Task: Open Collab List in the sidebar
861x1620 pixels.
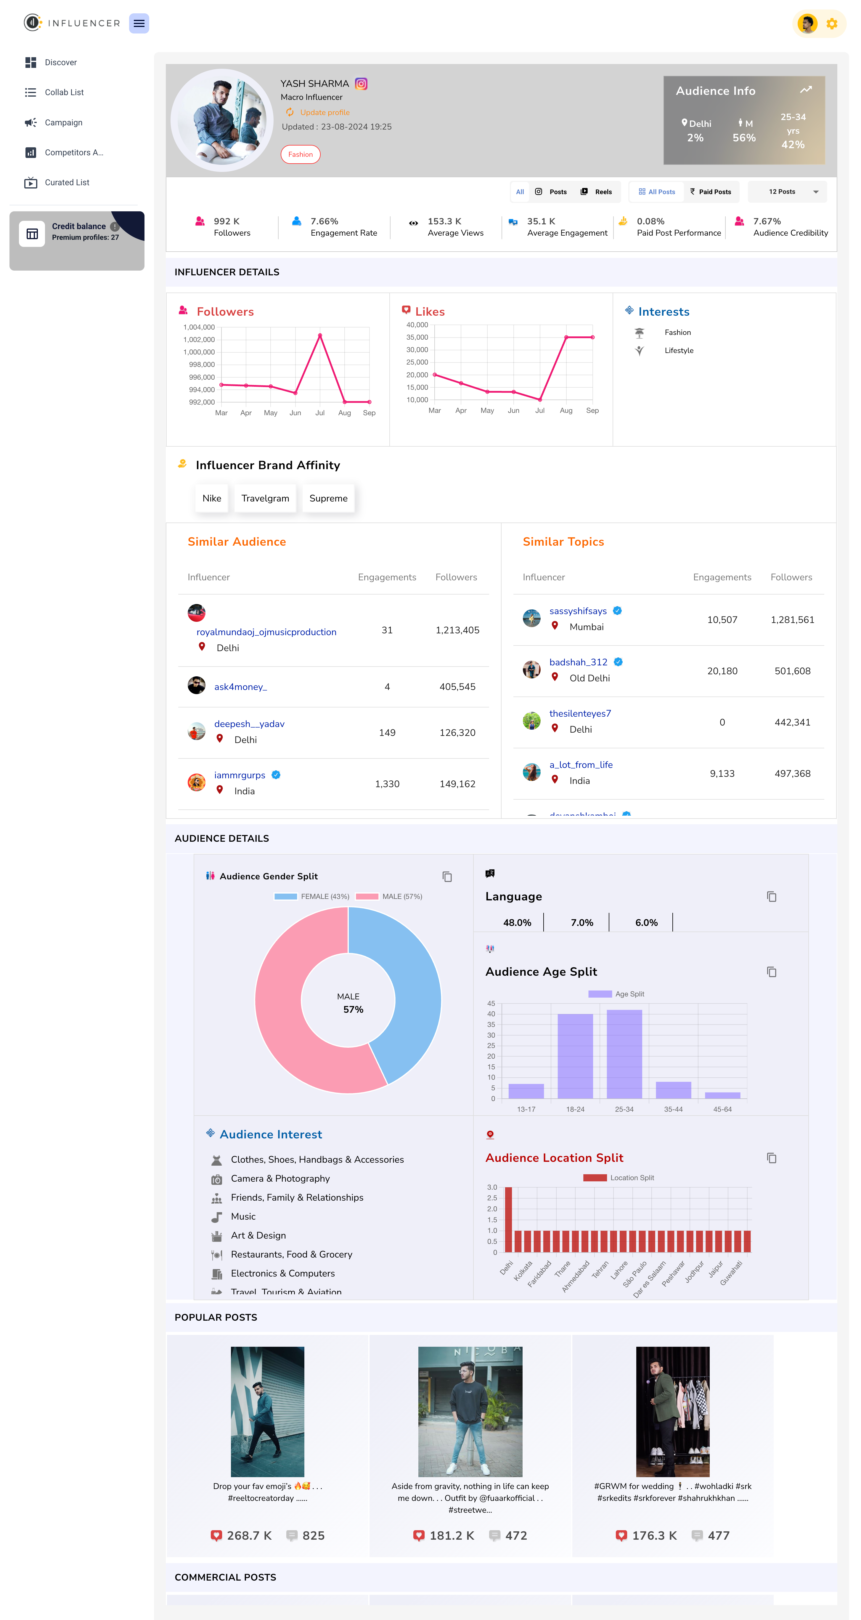Action: point(64,92)
